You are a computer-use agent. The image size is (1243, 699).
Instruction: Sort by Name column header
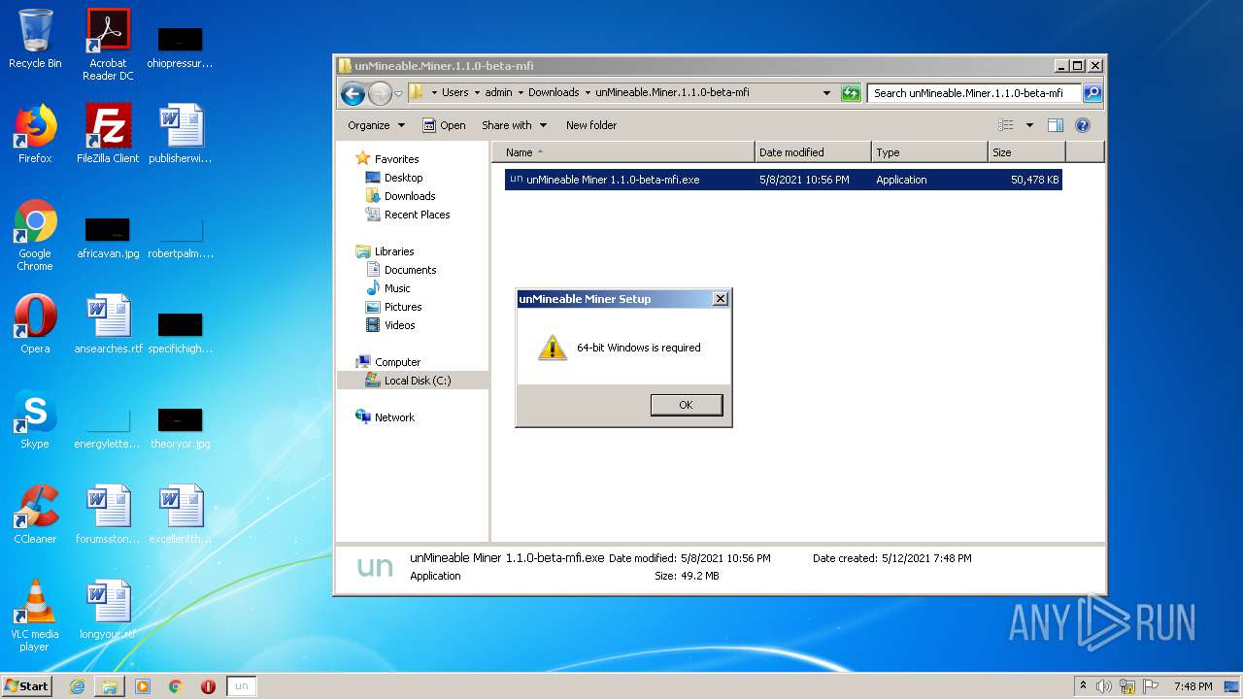pyautogui.click(x=623, y=152)
